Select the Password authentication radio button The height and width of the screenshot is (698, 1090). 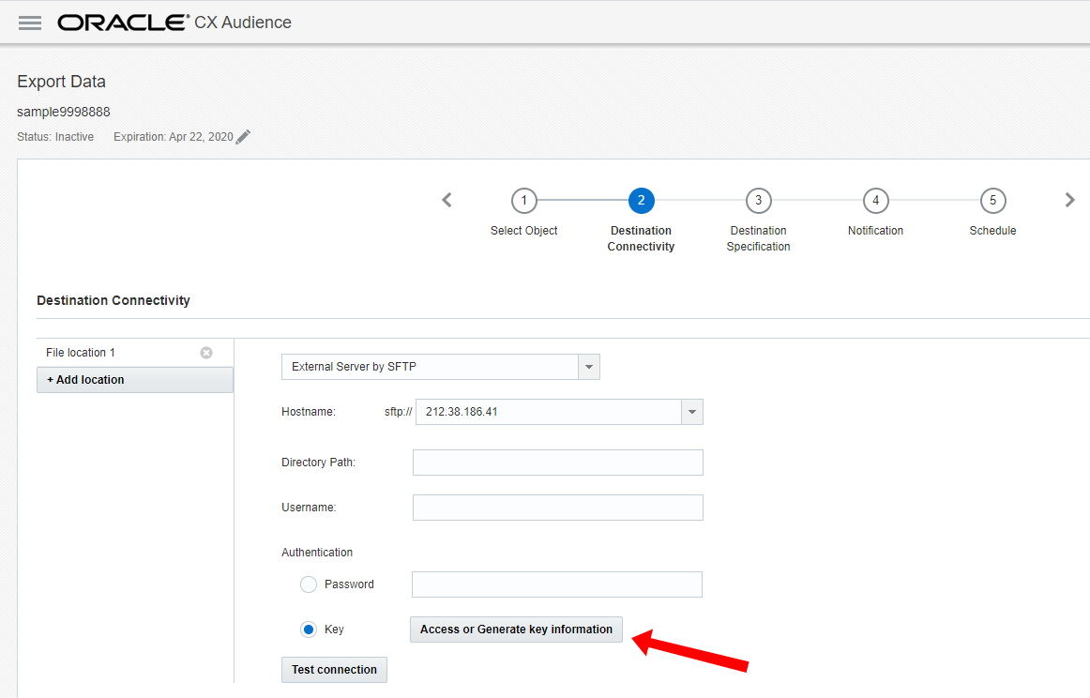pyautogui.click(x=309, y=584)
